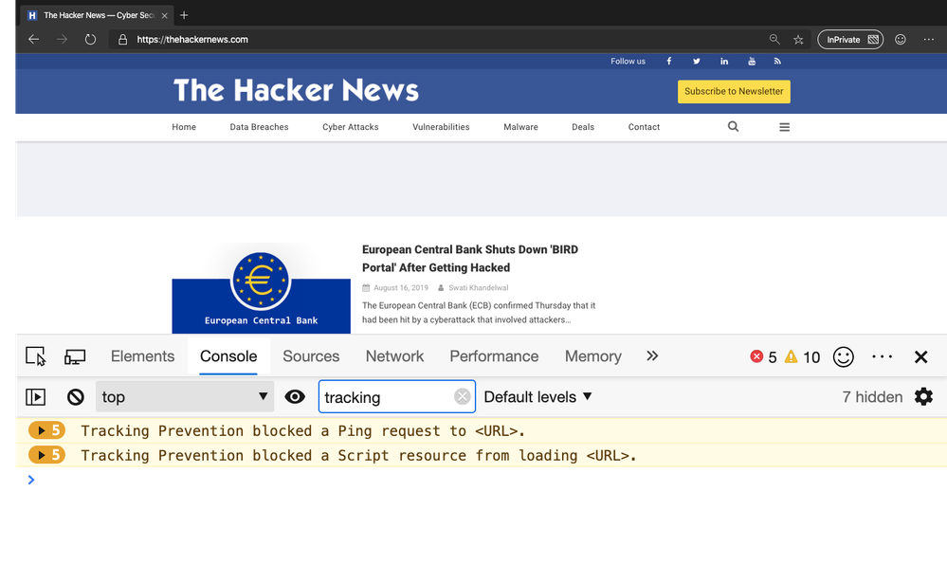Click the yellow warning count icon
Viewport: 947px width, 582px height.
[x=792, y=356]
